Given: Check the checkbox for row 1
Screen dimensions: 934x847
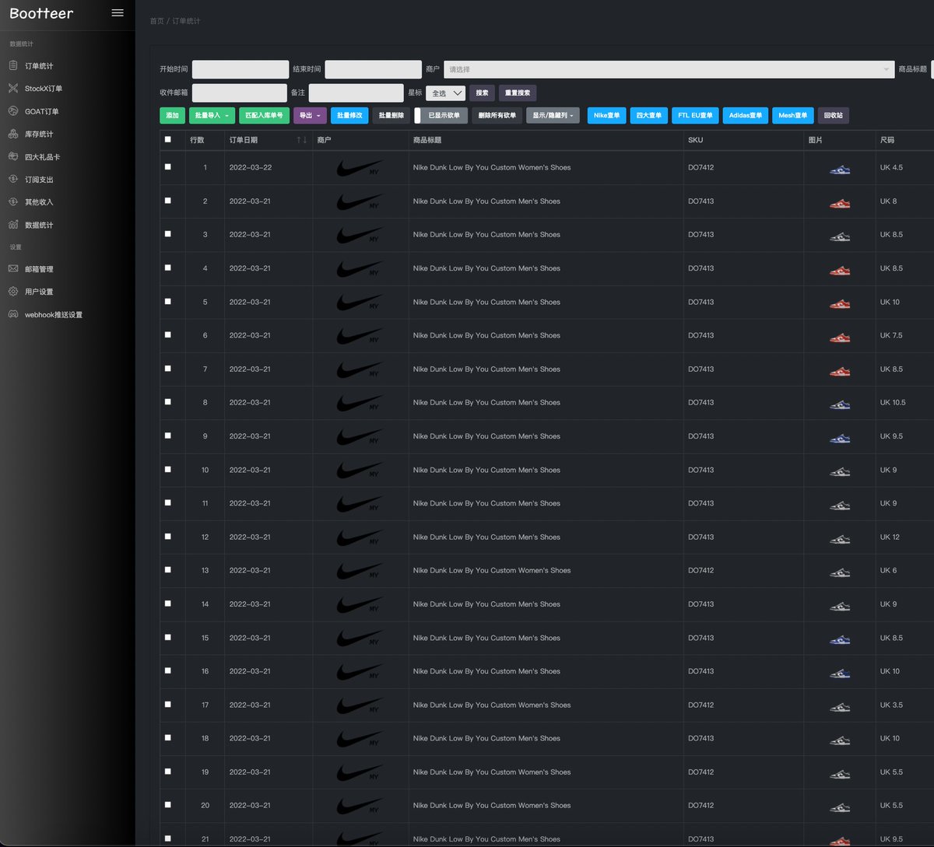Looking at the screenshot, I should [168, 166].
